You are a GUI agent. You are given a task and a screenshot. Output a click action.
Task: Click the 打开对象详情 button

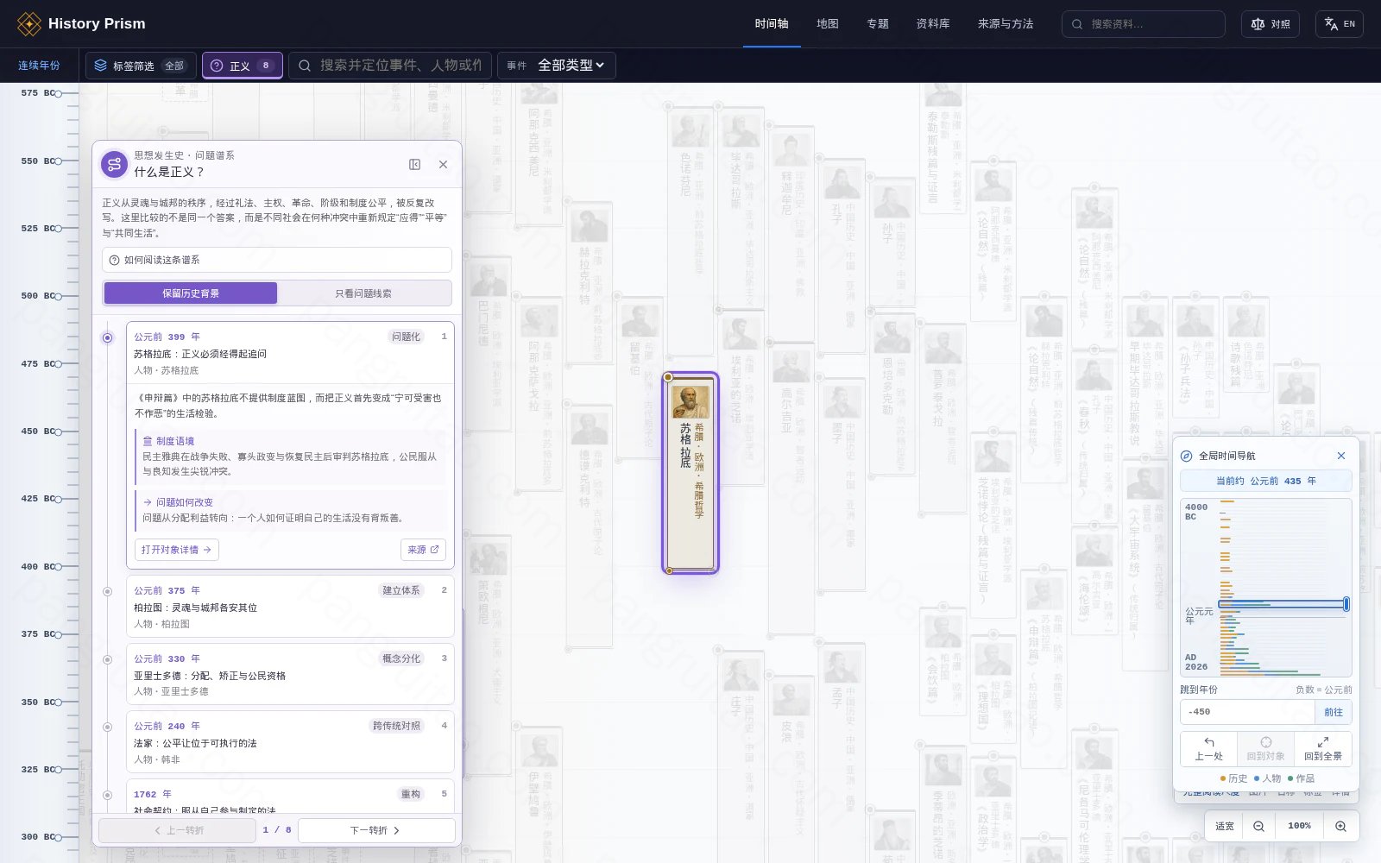(177, 550)
